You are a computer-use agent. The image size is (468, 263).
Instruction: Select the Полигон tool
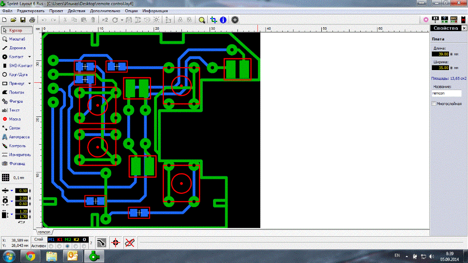coord(17,93)
